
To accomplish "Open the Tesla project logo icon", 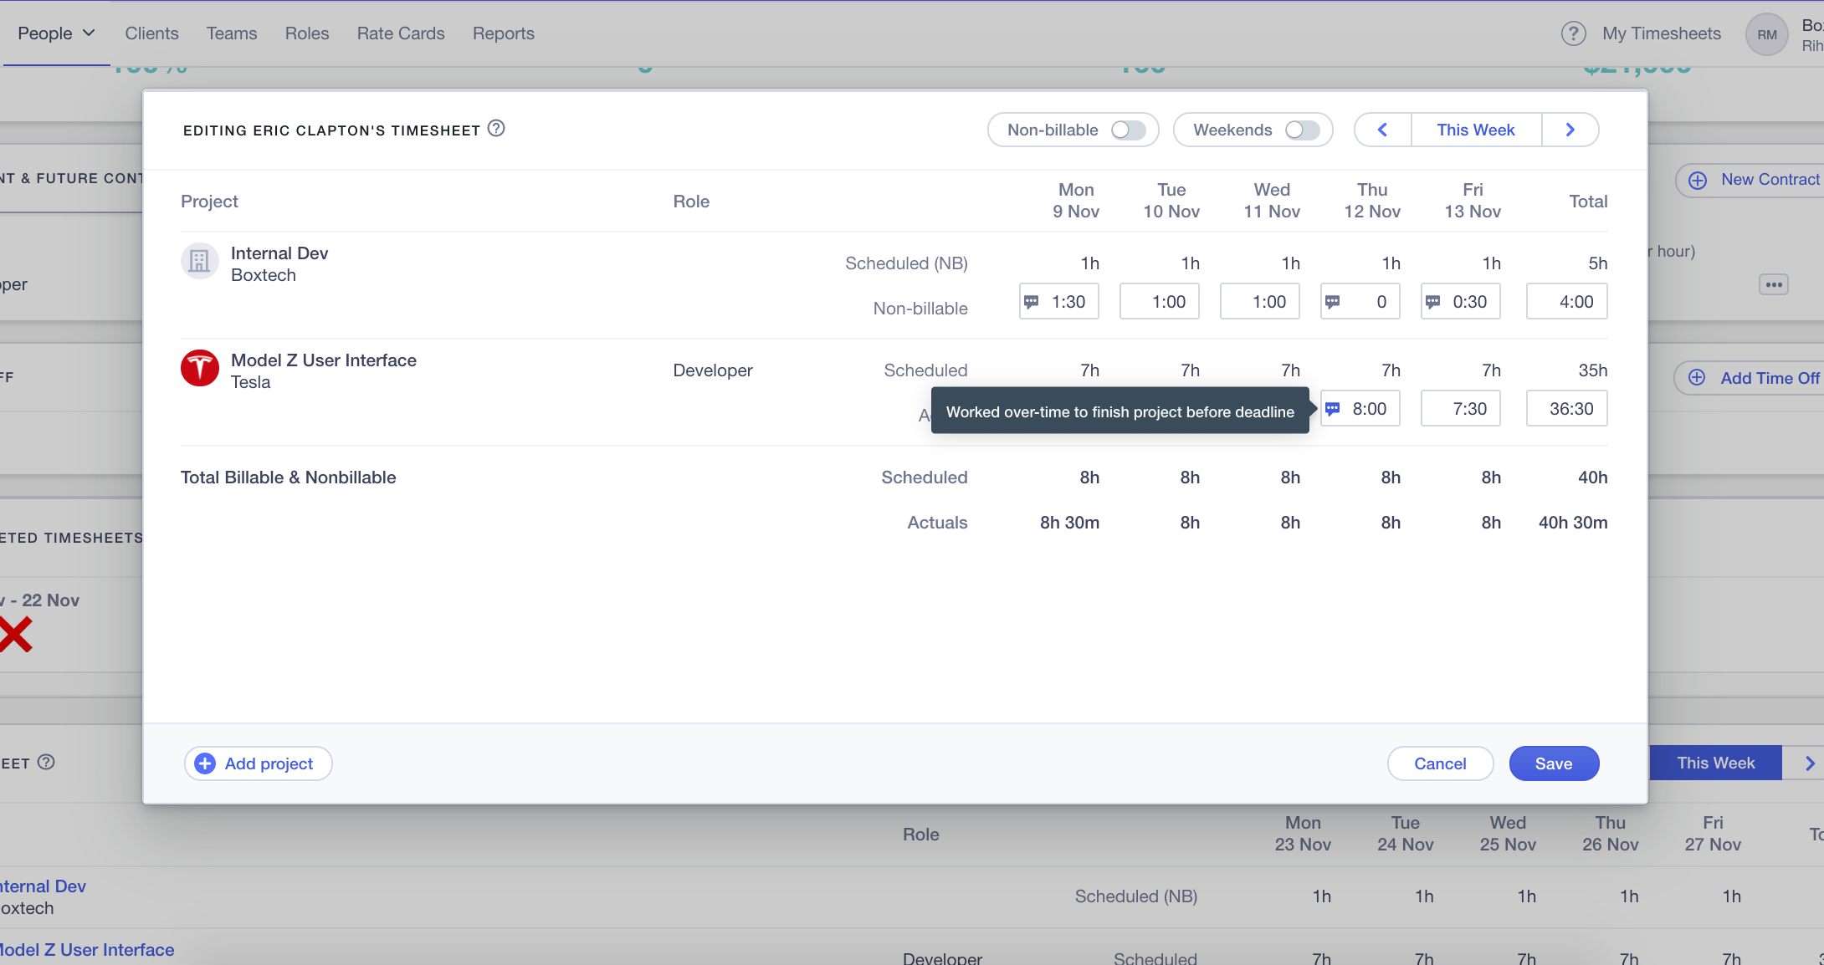I will tap(199, 368).
